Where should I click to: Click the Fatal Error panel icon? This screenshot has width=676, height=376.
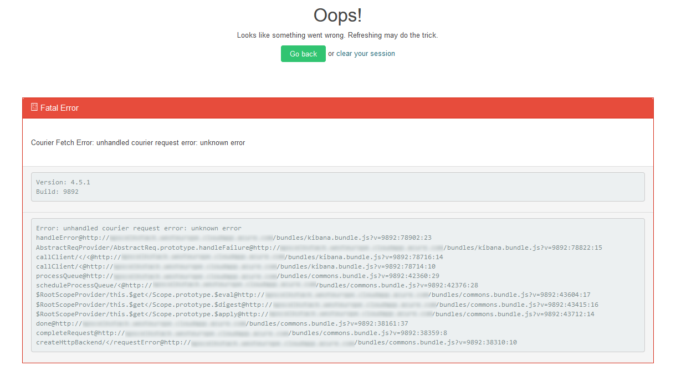pos(33,108)
